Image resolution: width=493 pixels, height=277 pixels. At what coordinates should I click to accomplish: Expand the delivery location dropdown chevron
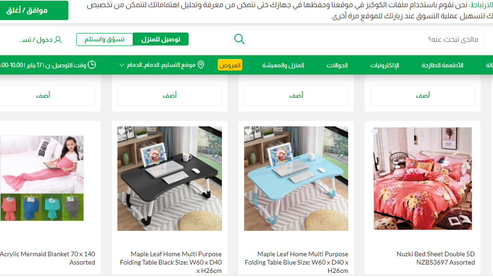(122, 65)
